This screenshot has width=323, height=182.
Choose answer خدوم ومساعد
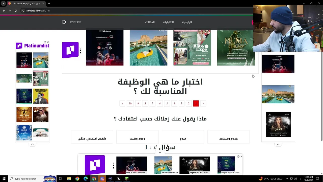tap(228, 137)
